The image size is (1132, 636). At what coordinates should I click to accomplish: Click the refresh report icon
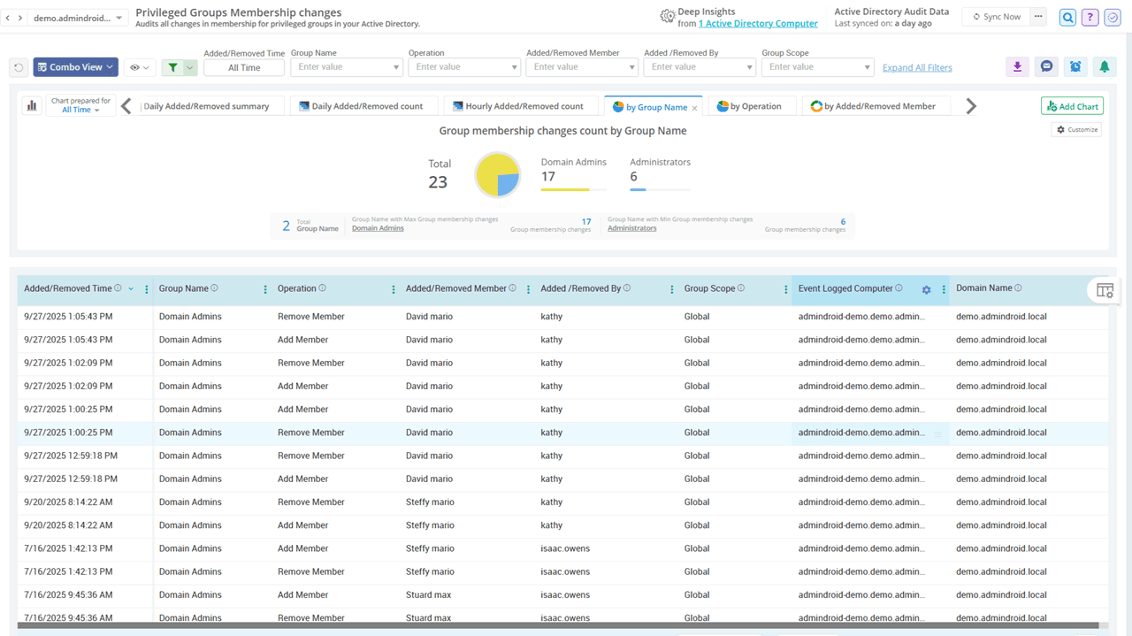pyautogui.click(x=19, y=67)
